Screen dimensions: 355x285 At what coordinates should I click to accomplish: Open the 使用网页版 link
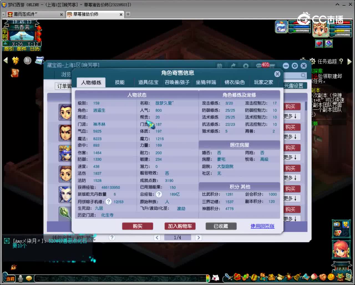tap(262, 226)
